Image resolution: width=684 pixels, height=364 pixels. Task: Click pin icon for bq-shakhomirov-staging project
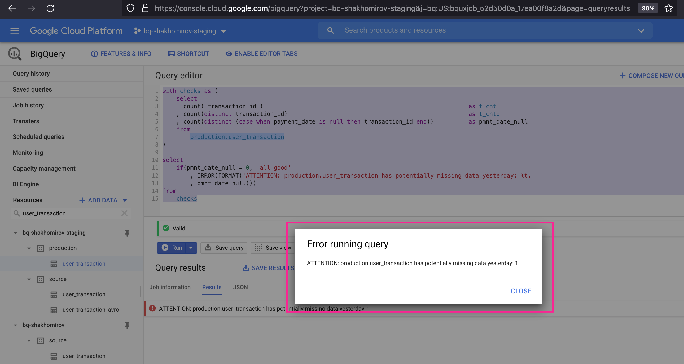click(127, 233)
